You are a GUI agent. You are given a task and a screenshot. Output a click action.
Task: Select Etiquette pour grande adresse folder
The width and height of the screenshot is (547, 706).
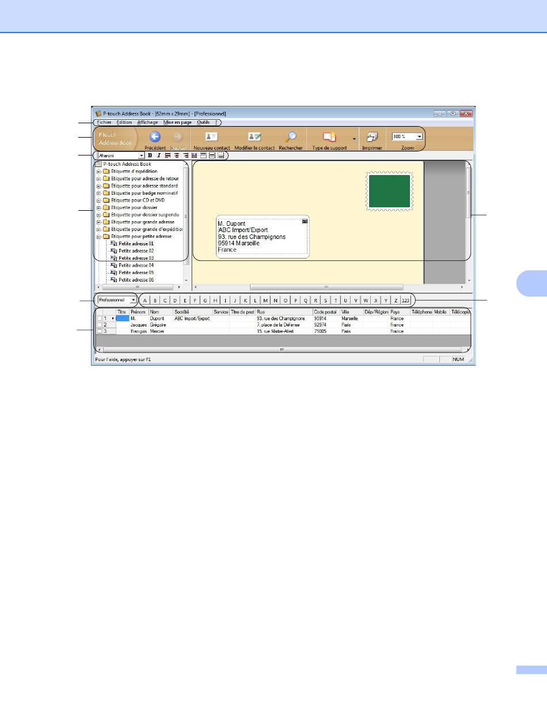click(x=142, y=222)
